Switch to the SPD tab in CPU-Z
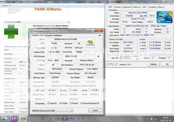This screenshot has height=122, width=174. coord(144,7)
